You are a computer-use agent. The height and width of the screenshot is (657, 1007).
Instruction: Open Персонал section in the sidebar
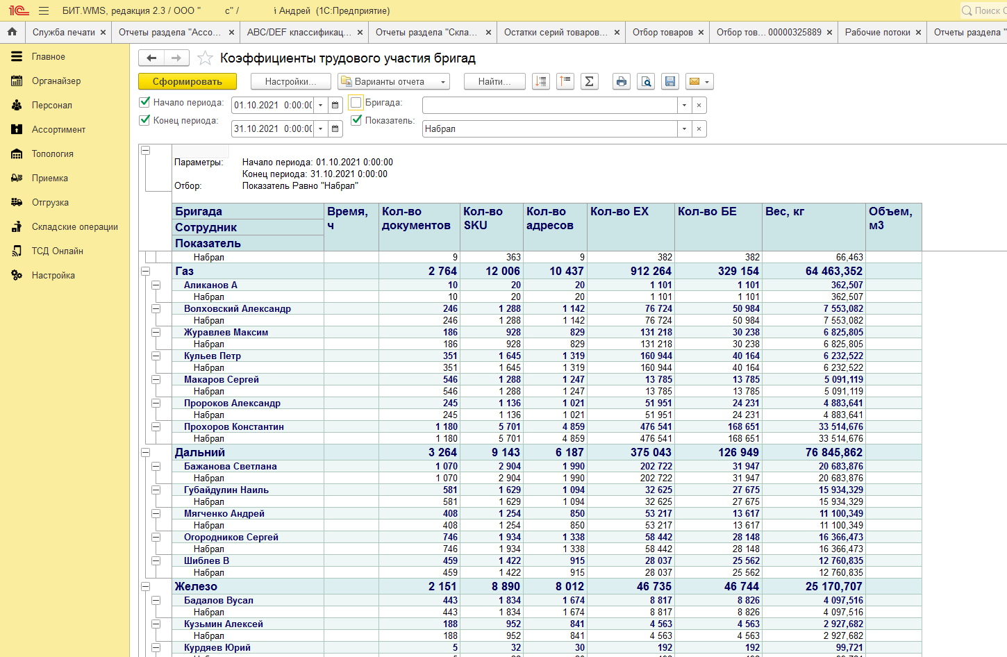coord(51,105)
